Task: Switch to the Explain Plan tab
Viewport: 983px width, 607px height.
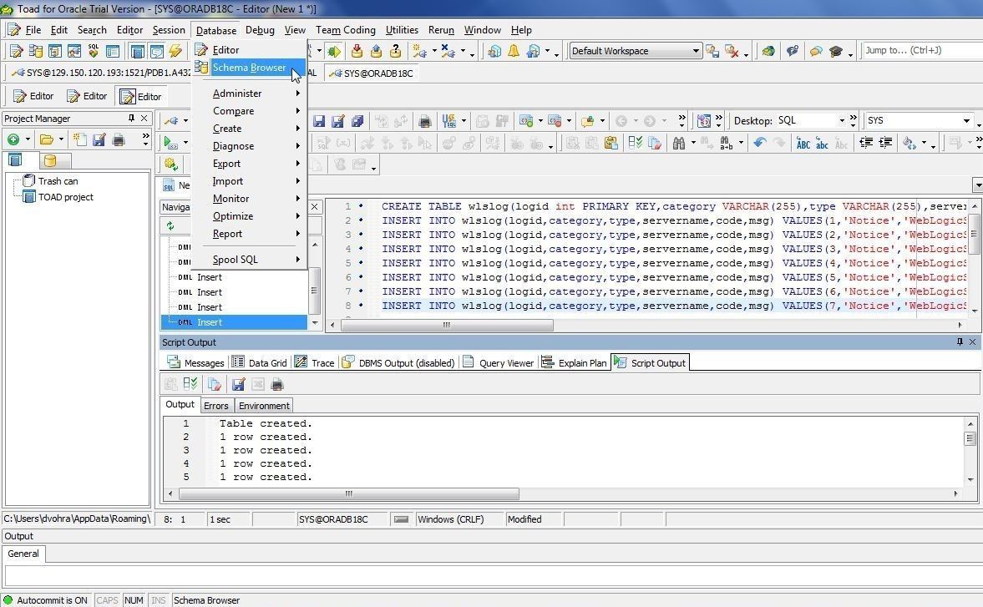Action: tap(575, 362)
